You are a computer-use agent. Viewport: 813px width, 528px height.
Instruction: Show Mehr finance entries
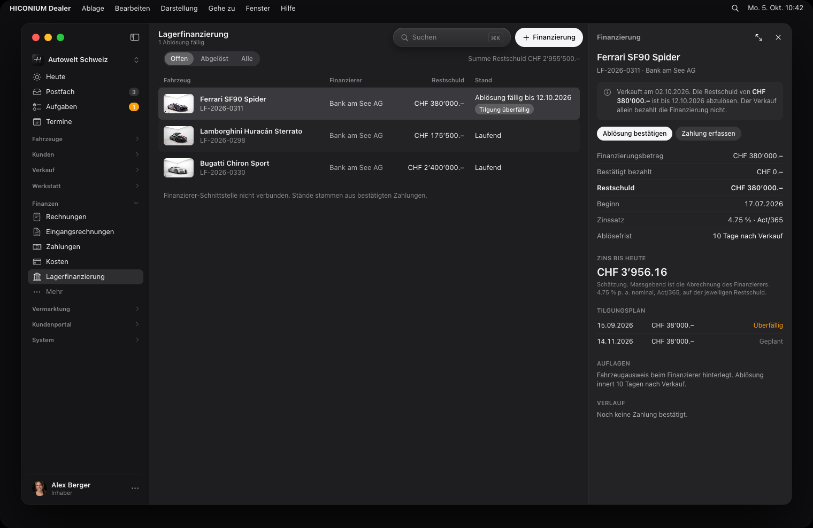[86, 292]
